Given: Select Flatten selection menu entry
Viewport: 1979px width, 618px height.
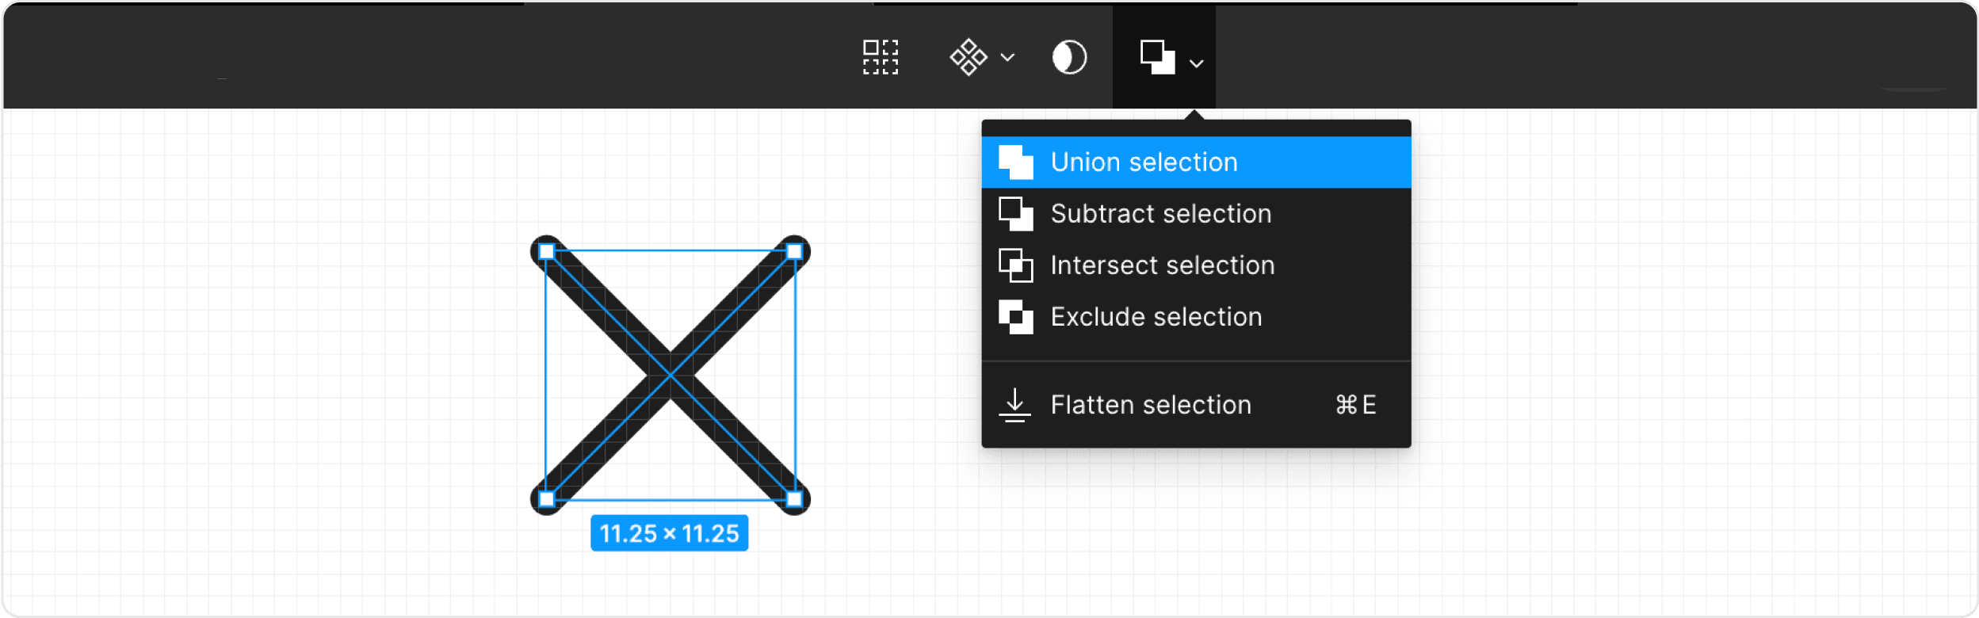Looking at the screenshot, I should (x=1150, y=405).
